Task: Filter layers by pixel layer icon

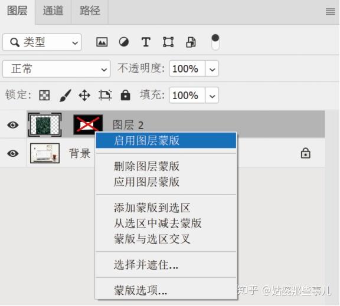Action: coord(102,42)
